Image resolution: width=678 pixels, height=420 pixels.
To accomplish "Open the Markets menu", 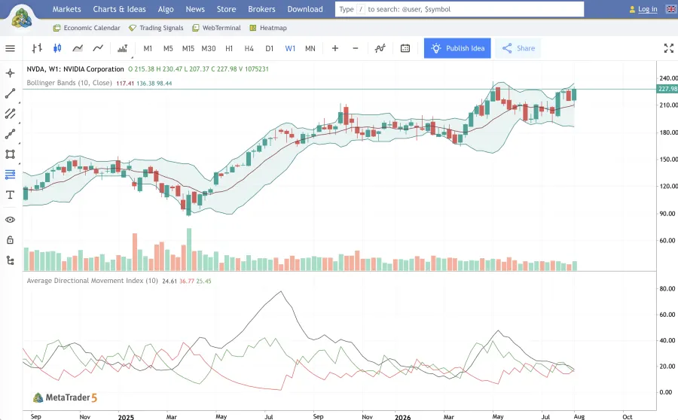I will (66, 9).
